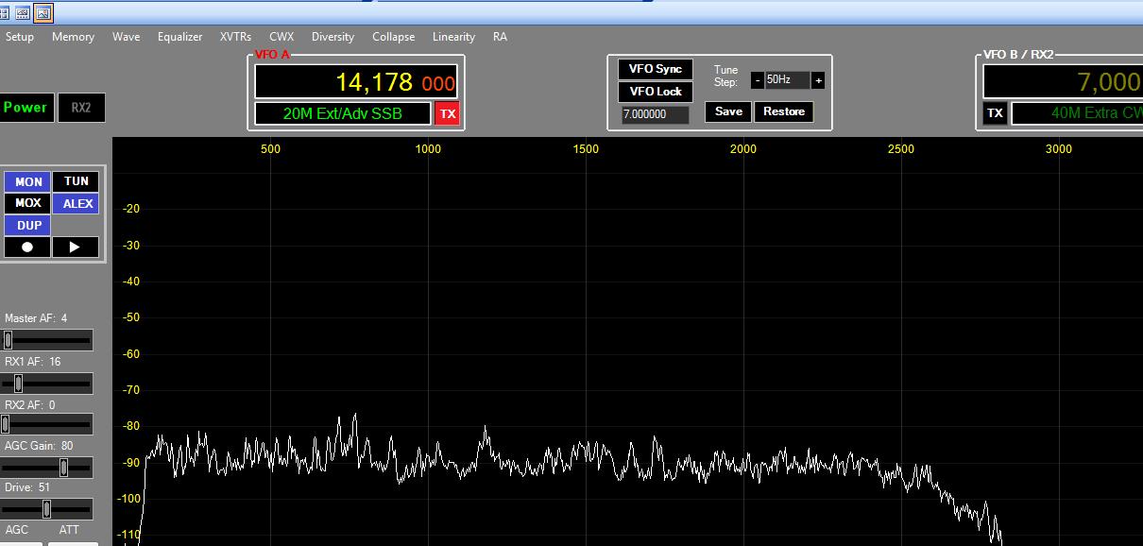This screenshot has height=546, width=1143.
Task: Decrease tune step with minus button
Action: [x=757, y=80]
